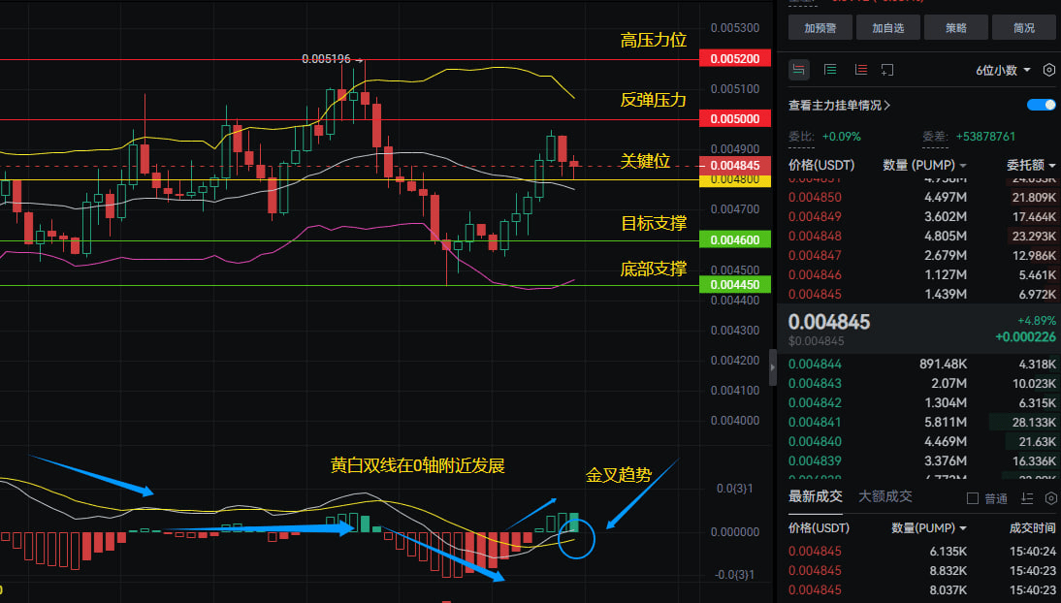
Task: Select ask price 0.004848
Action: tap(815, 237)
